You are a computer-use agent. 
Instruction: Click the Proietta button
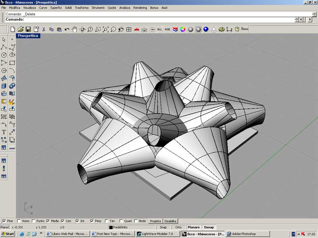point(155,221)
